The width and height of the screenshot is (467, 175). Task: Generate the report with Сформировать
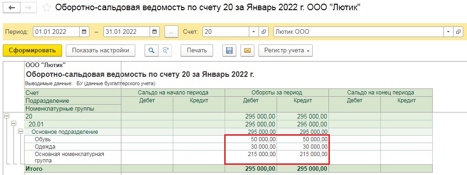32,50
